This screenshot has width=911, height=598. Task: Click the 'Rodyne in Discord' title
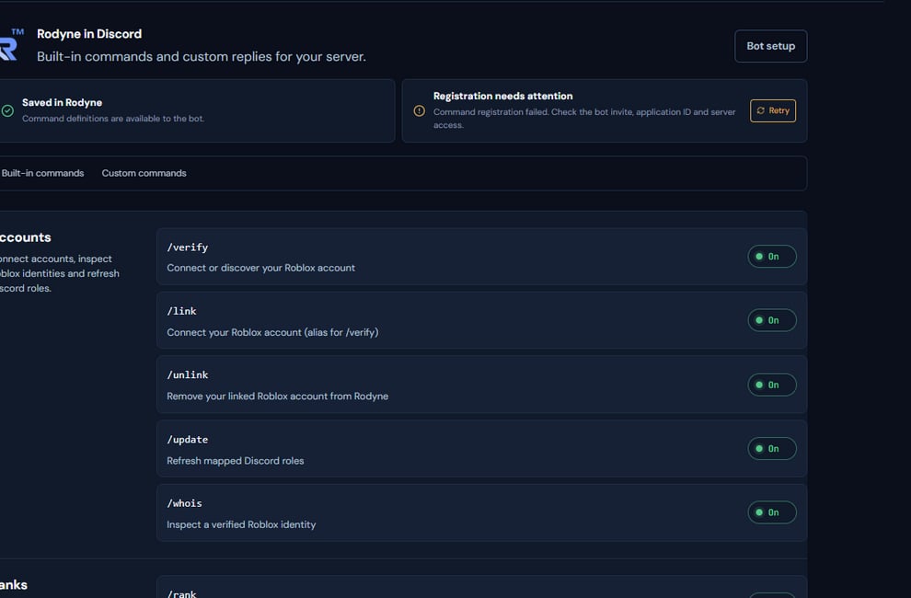89,34
